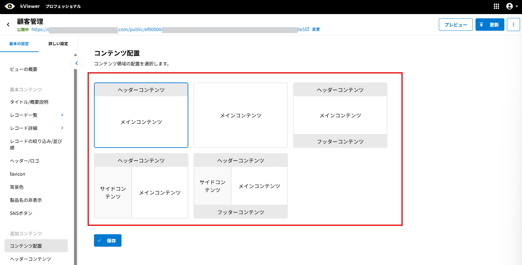Select header, main, footer layout
The image size is (522, 265).
tap(340, 115)
